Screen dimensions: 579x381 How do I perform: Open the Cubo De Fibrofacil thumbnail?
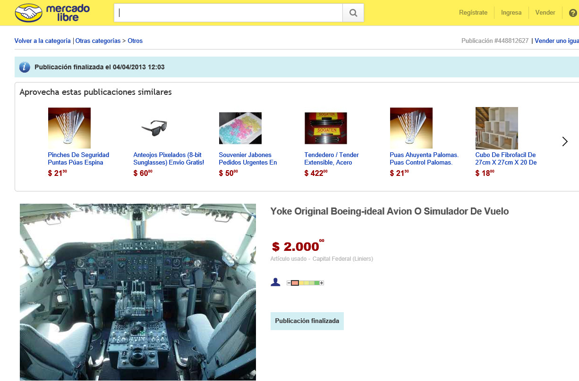[496, 128]
